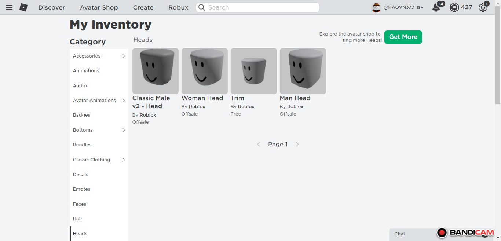Select the Emotes category
This screenshot has width=501, height=241.
pyautogui.click(x=81, y=189)
